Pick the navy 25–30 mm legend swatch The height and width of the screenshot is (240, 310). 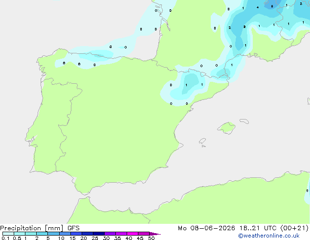coord(99,234)
